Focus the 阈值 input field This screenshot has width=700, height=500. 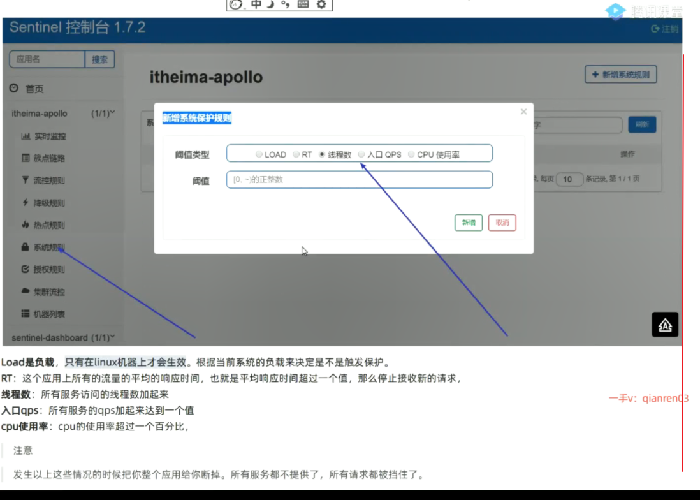click(360, 179)
